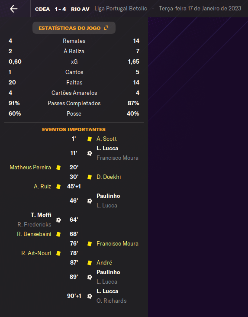
Task: Click the back arrow icon
Action: pos(14,9)
